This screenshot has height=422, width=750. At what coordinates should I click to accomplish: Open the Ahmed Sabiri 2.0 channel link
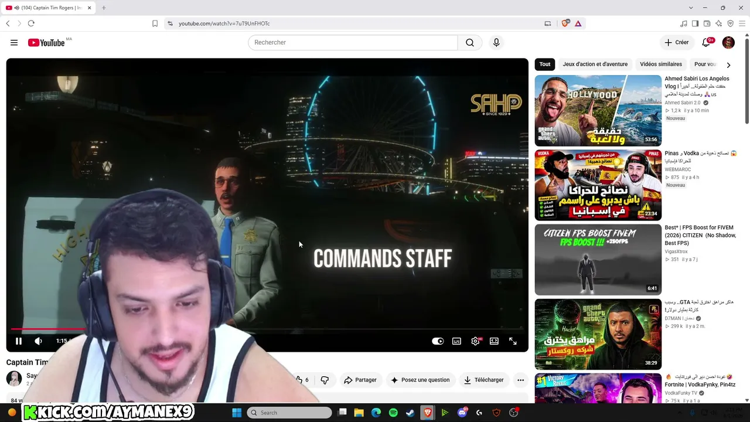pos(683,103)
